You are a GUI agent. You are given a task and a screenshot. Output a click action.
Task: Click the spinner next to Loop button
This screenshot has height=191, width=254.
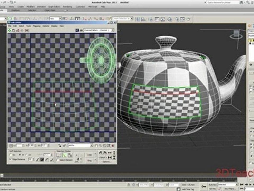click(95, 155)
